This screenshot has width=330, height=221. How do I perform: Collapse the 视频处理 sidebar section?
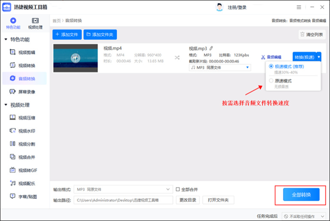6,105
